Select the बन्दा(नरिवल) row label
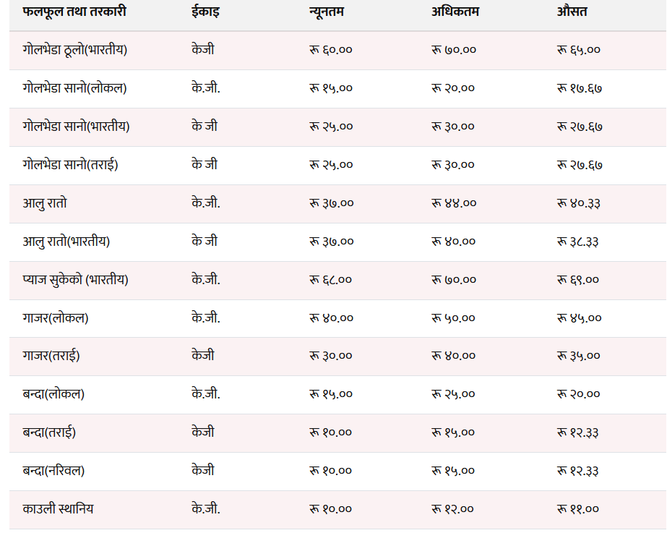 [53, 470]
